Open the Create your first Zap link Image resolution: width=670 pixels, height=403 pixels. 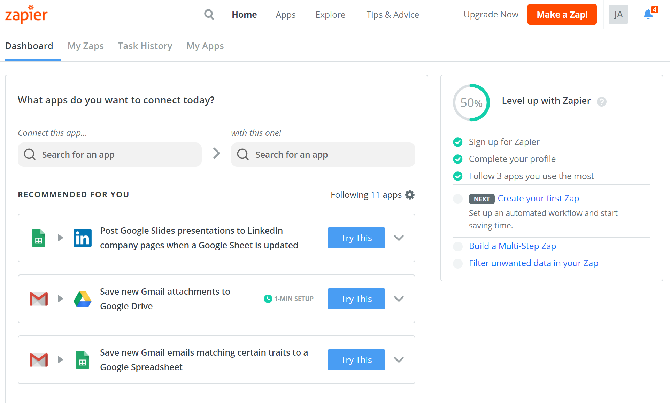click(x=538, y=199)
